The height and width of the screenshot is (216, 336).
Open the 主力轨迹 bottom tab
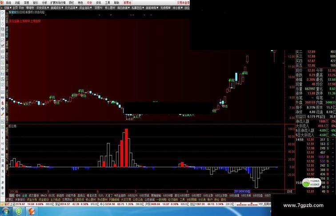[55, 199]
